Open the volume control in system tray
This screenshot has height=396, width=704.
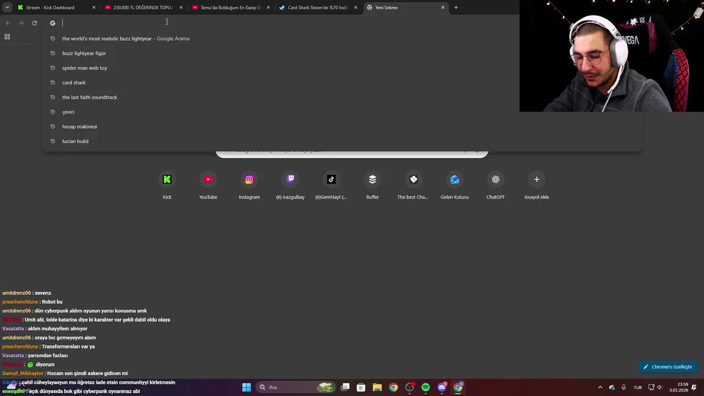660,387
